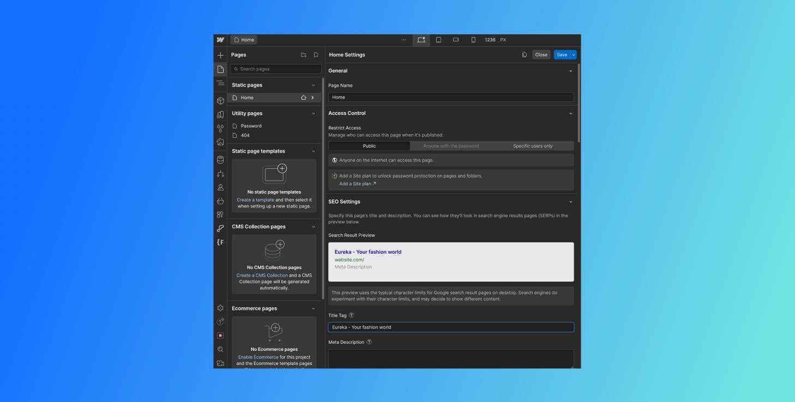Image resolution: width=795 pixels, height=402 pixels.
Task: Open the Style selectors panel
Action: 220,114
